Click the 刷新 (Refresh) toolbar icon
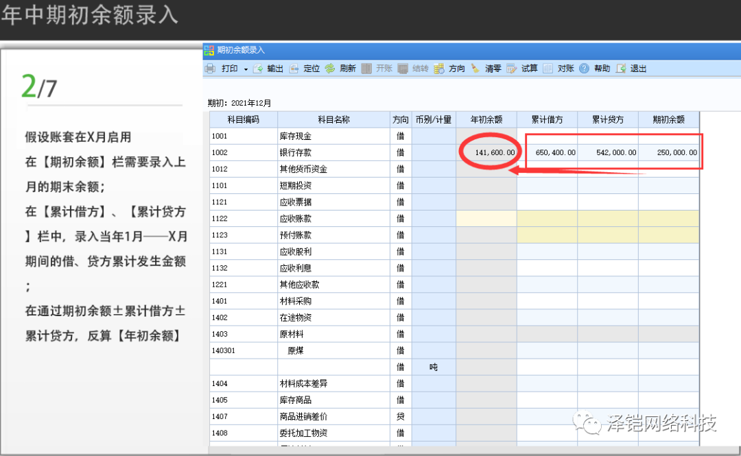This screenshot has height=456, width=741. [x=330, y=69]
